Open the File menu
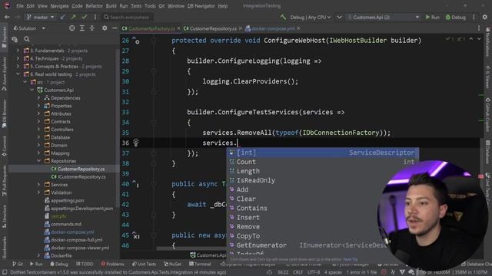The width and height of the screenshot is (492, 276). 20,6
